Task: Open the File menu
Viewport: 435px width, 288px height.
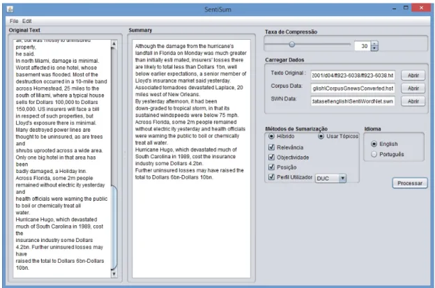Action: pos(14,21)
